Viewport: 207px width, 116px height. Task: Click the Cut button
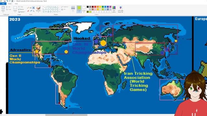click(x=8, y=7)
